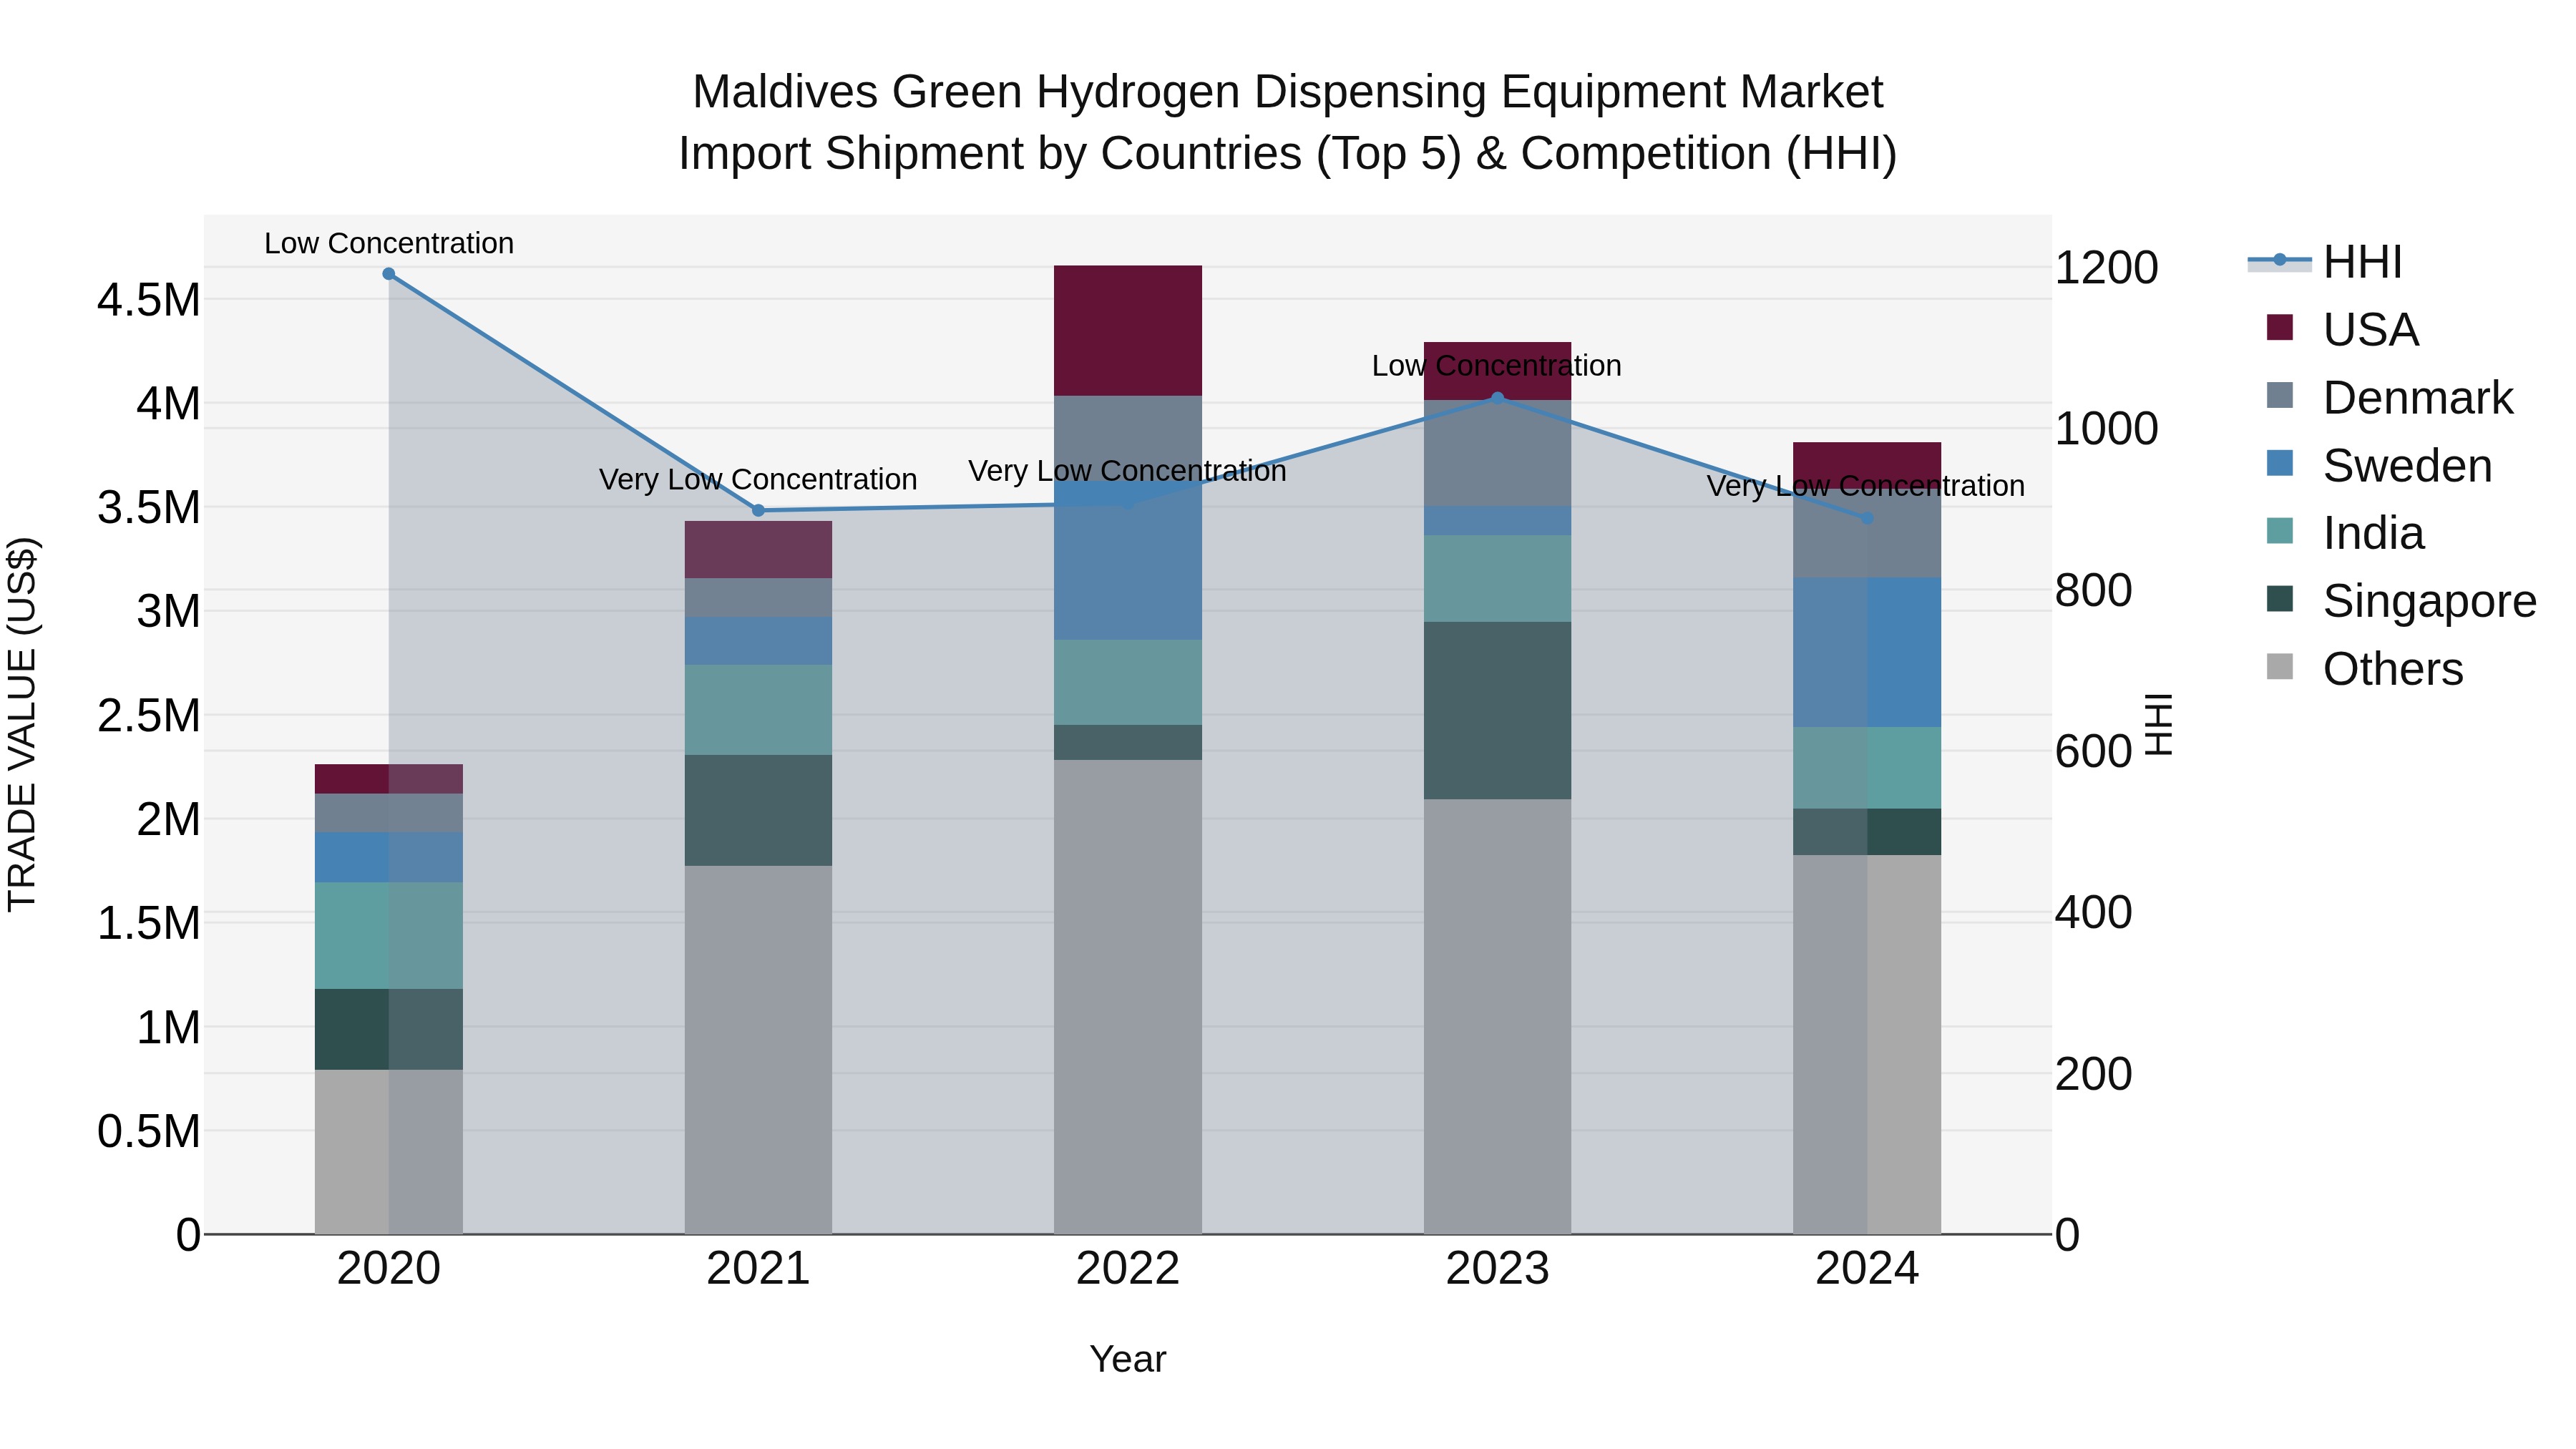Image resolution: width=2576 pixels, height=1449 pixels.
Task: Click the HHI line marker for 2020
Action: pyautogui.click(x=389, y=274)
